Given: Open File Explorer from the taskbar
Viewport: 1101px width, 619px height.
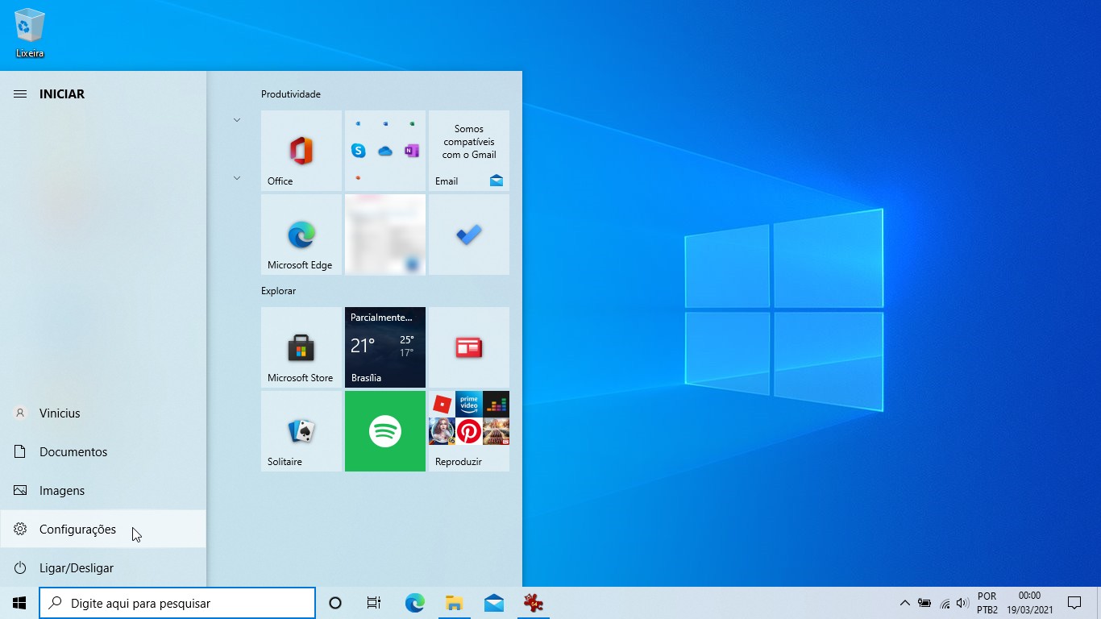Looking at the screenshot, I should click(x=455, y=603).
